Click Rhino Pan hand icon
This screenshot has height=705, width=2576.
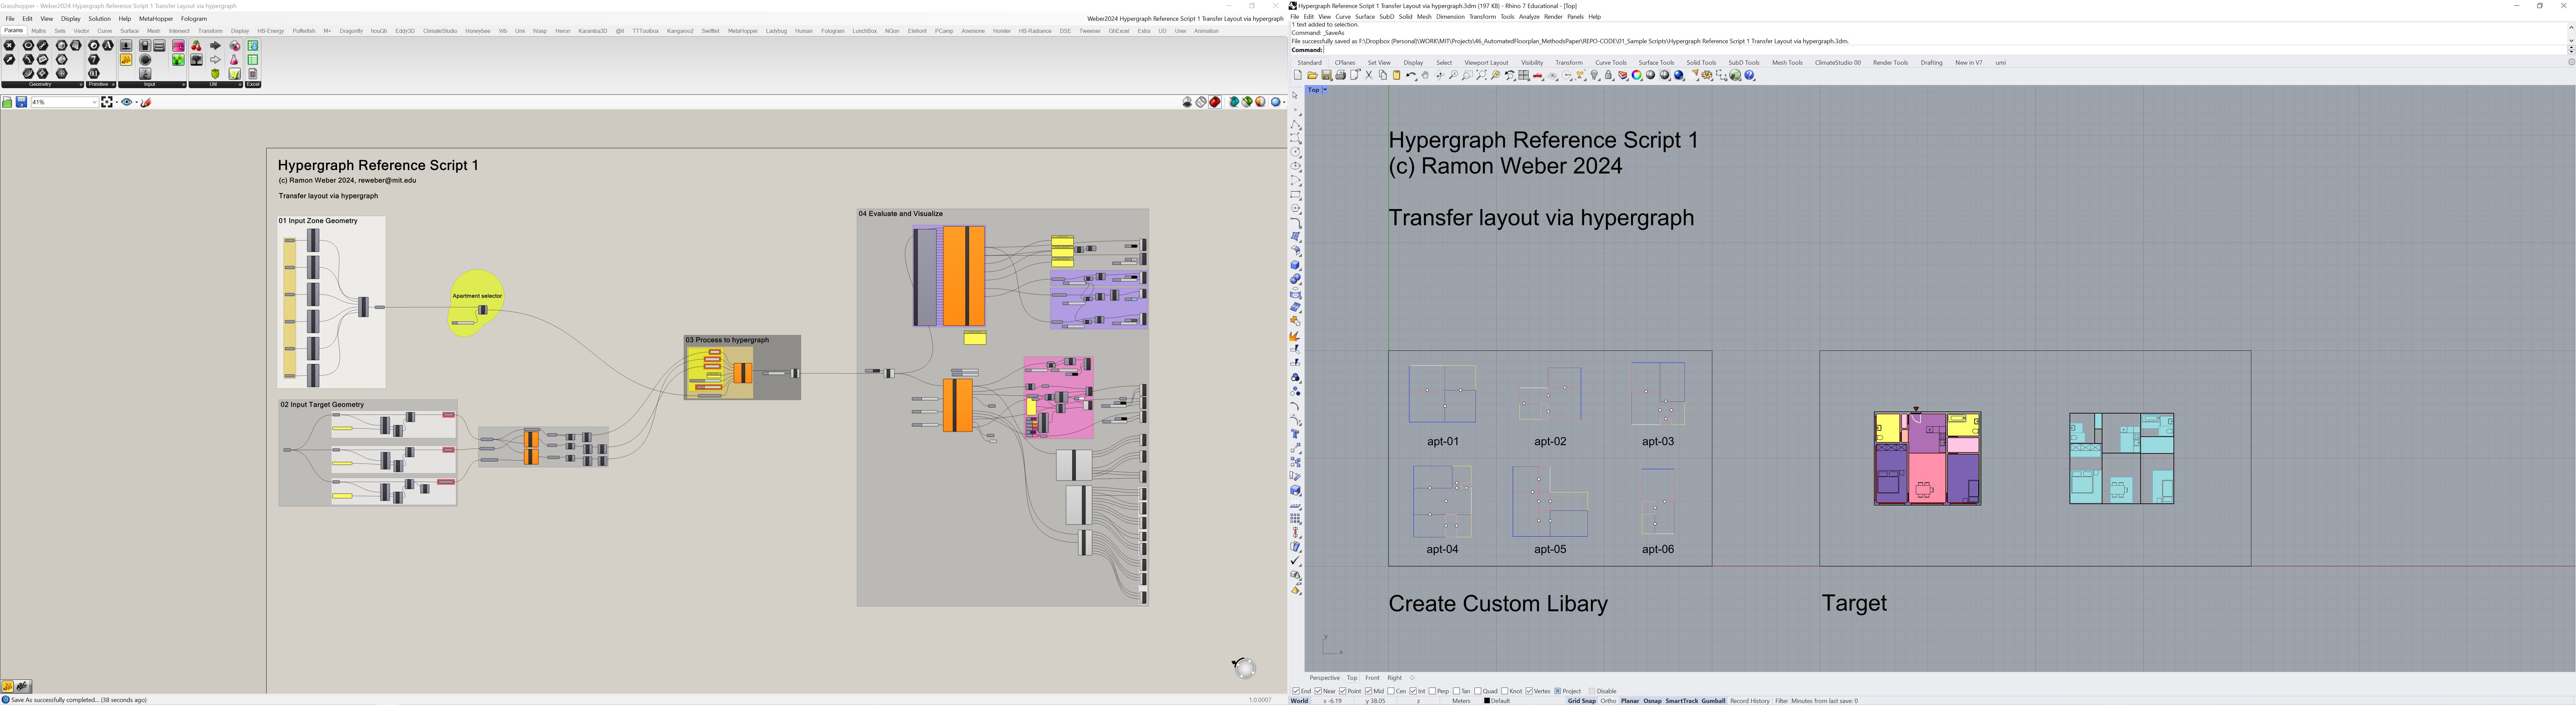pyautogui.click(x=1425, y=75)
